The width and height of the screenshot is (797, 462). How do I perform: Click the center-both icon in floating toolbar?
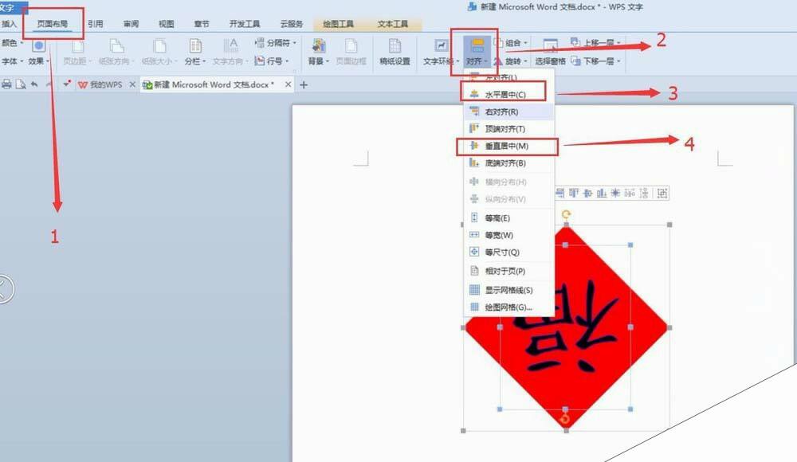pos(615,193)
